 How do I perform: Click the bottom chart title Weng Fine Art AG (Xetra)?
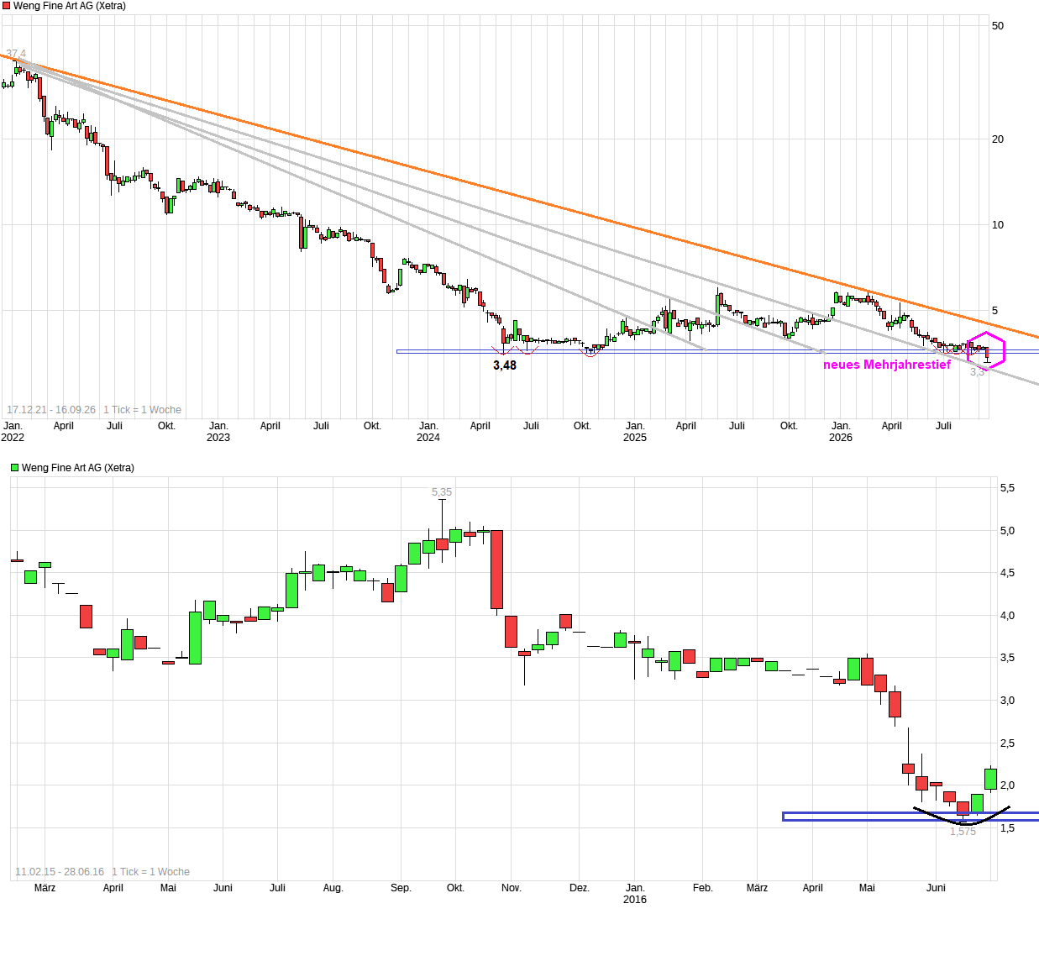tap(78, 468)
